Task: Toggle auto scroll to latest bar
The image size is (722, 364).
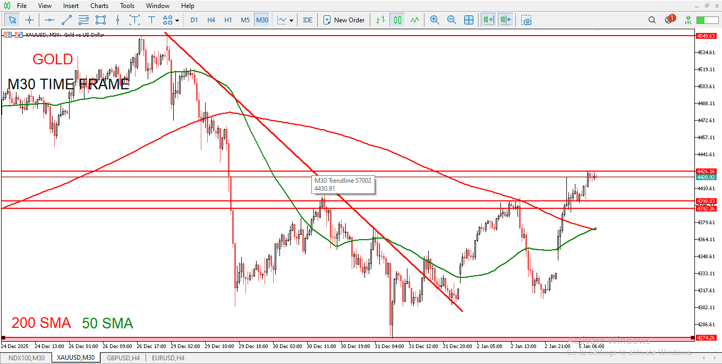Action: [488, 20]
